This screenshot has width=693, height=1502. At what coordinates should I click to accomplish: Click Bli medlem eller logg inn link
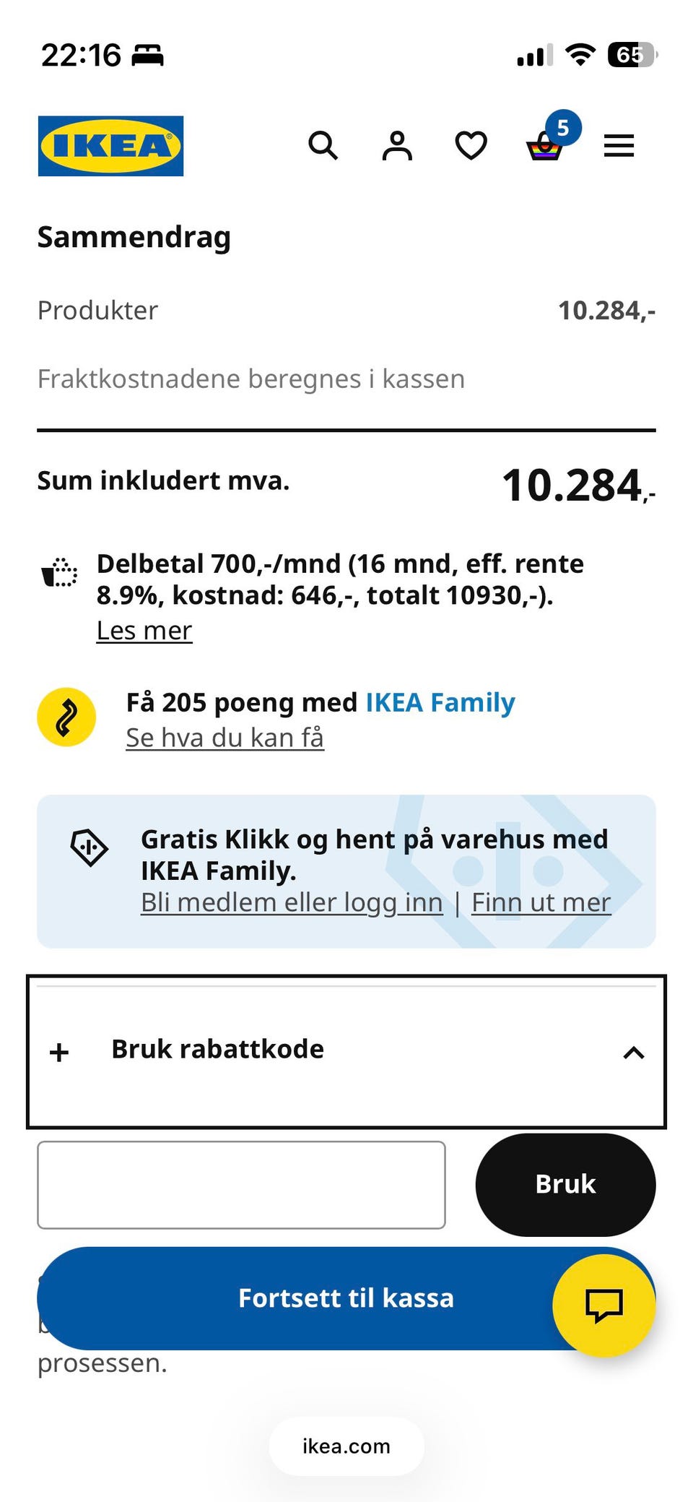coord(292,902)
